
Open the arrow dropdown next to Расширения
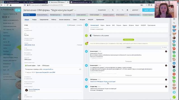(109, 10)
